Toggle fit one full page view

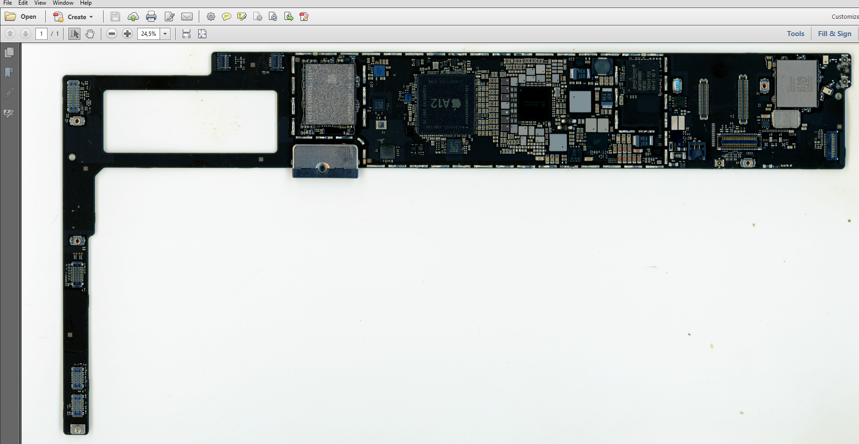click(203, 34)
